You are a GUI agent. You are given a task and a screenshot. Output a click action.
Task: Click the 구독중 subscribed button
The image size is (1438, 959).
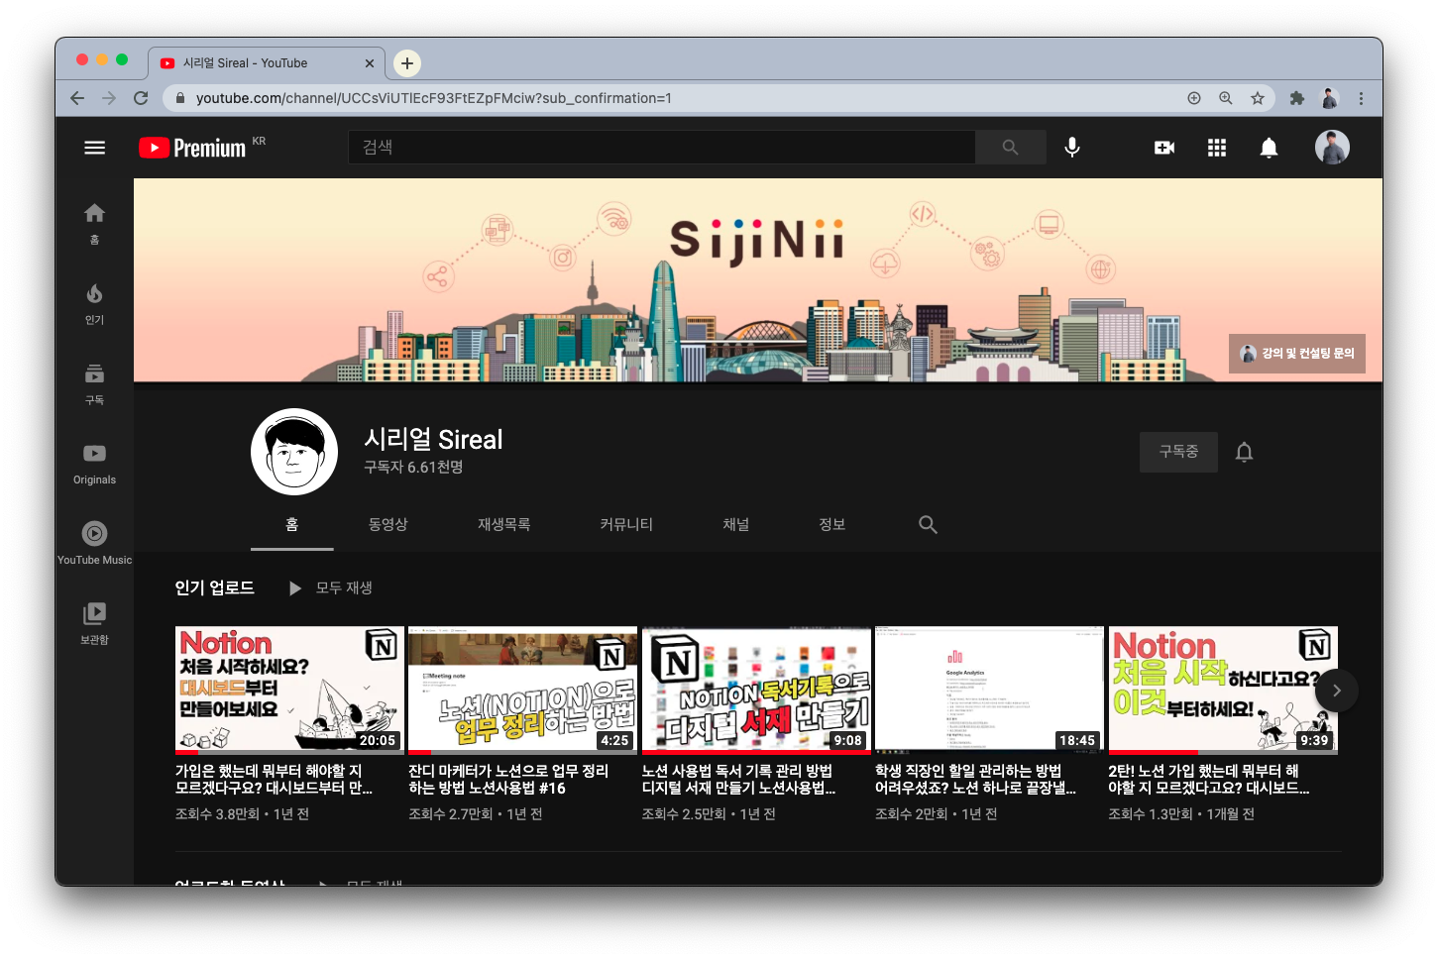click(x=1178, y=452)
